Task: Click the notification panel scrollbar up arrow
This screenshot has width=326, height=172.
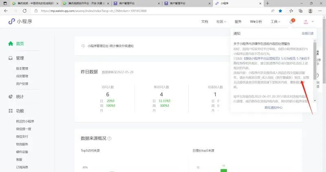Action: tap(315, 41)
